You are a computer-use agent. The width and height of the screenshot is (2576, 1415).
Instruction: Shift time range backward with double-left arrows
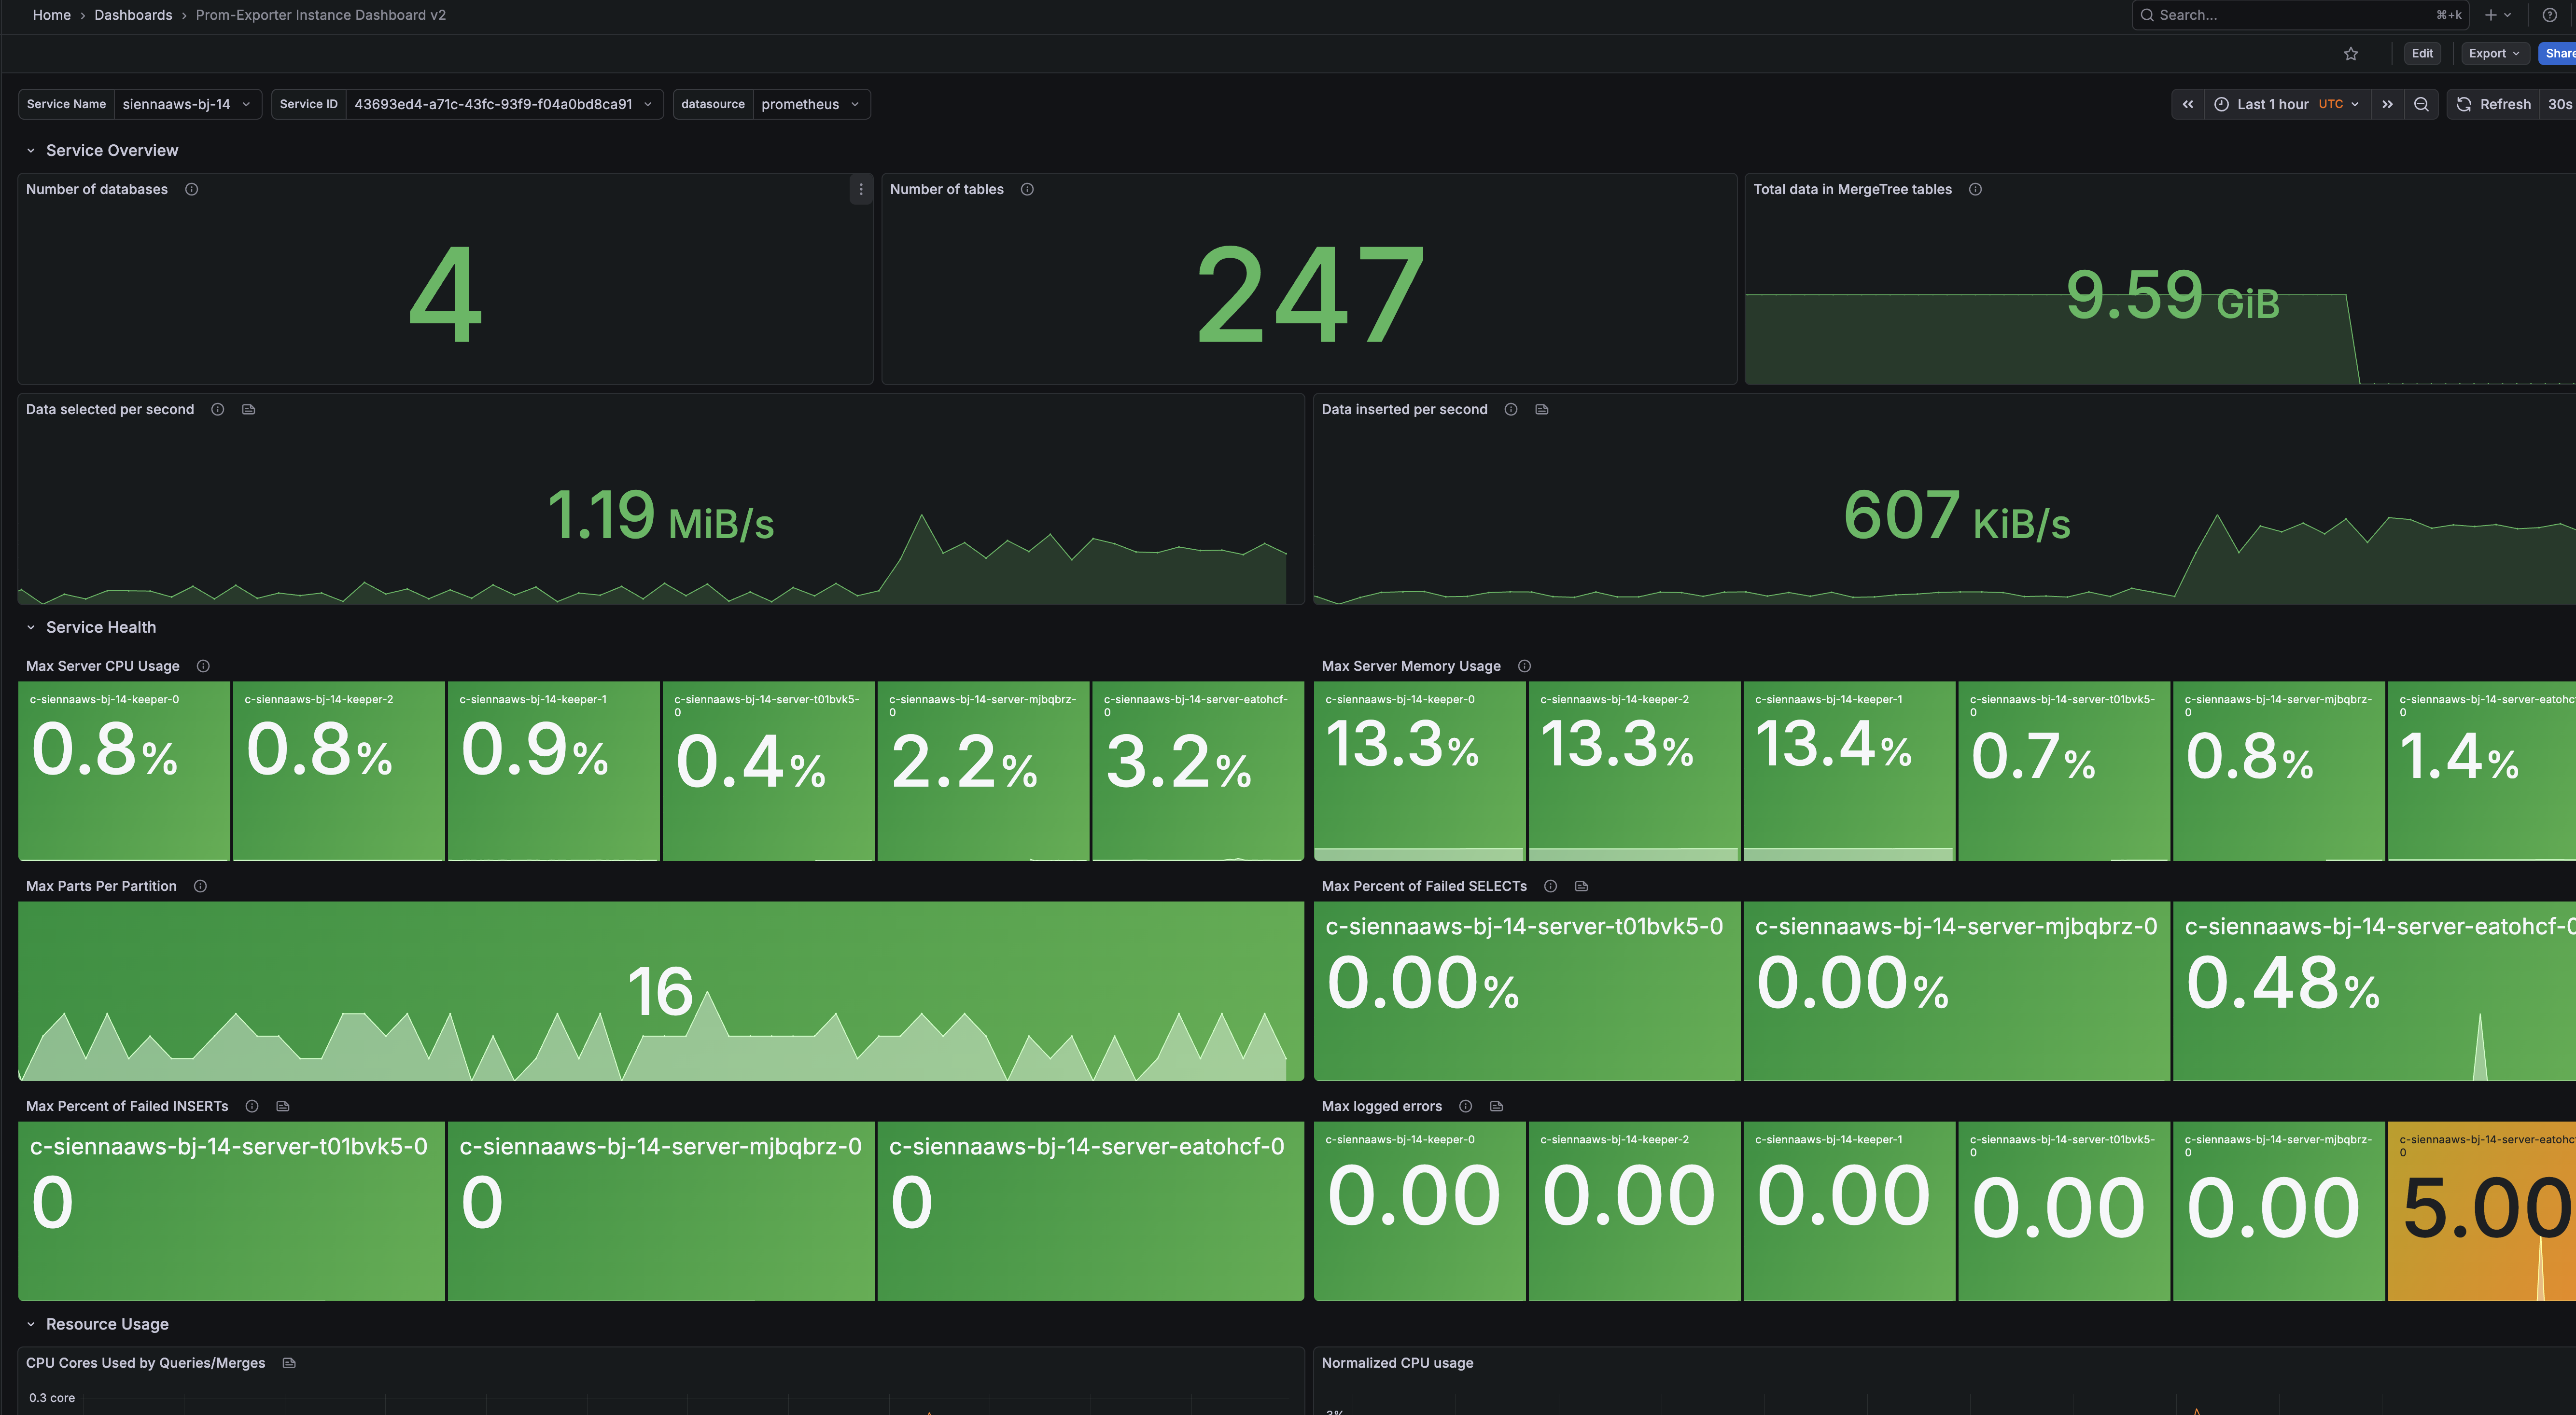pos(2188,104)
